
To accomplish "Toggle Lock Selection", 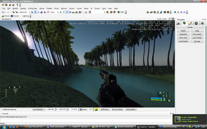I will coord(38,109).
